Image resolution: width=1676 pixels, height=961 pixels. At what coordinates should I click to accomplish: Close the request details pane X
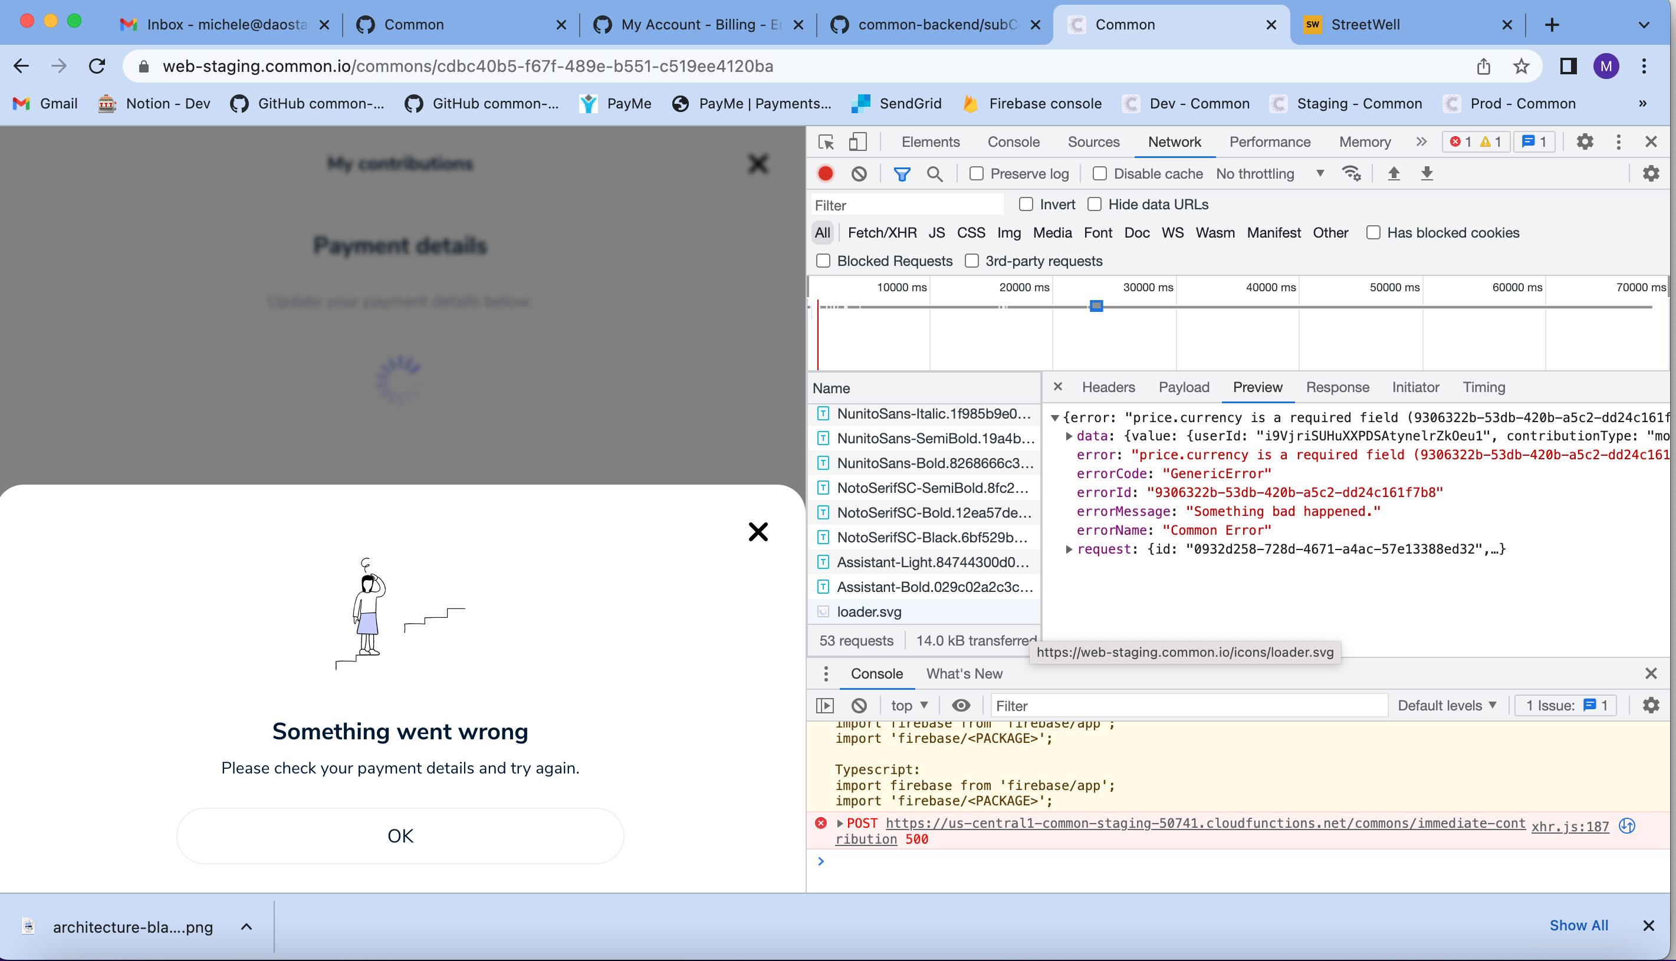tap(1057, 387)
